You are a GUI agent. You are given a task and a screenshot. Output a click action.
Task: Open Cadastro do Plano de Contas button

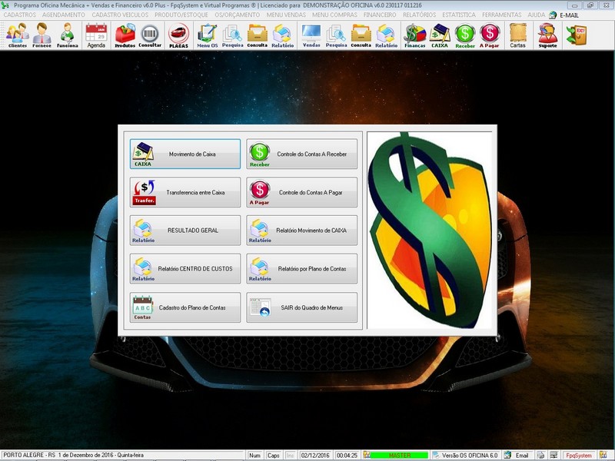[185, 307]
